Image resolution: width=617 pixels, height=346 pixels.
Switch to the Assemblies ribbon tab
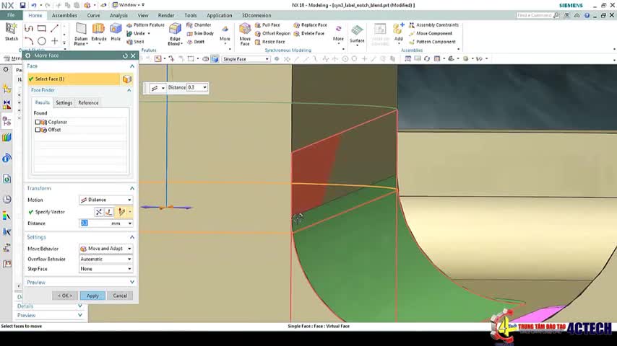pos(64,15)
